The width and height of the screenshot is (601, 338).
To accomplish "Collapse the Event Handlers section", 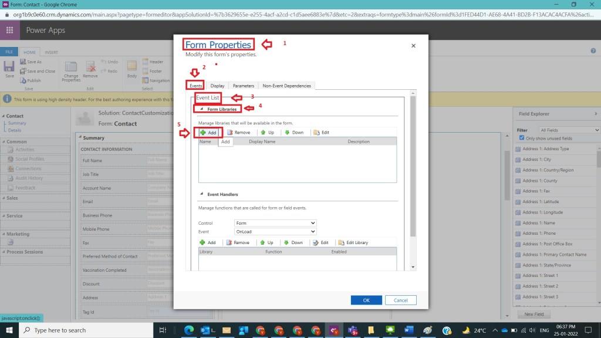I will 202,194.
